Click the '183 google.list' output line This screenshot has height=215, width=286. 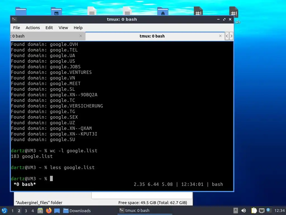[32, 156]
